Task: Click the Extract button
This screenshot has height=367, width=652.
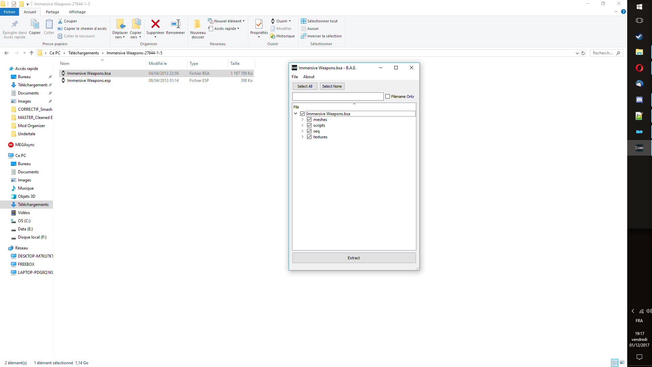Action: coord(354,258)
